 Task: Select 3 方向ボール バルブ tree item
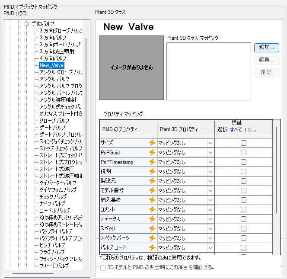[60, 45]
